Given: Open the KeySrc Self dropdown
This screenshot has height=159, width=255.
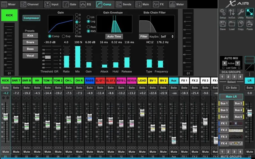Looking at the screenshot, I should tap(167, 37).
